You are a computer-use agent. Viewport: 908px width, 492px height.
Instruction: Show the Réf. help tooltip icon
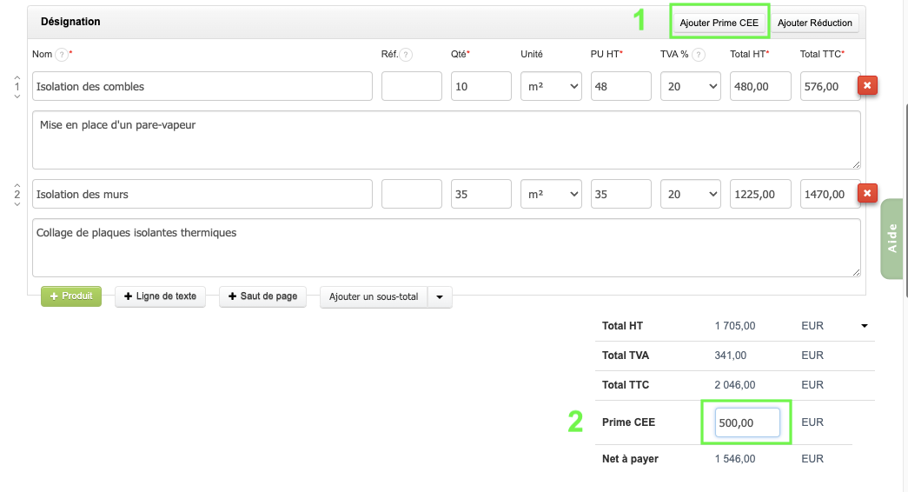point(406,55)
